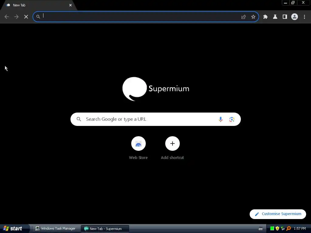Open the on-screen keyboard icon in the taskbar

[x=261, y=229]
